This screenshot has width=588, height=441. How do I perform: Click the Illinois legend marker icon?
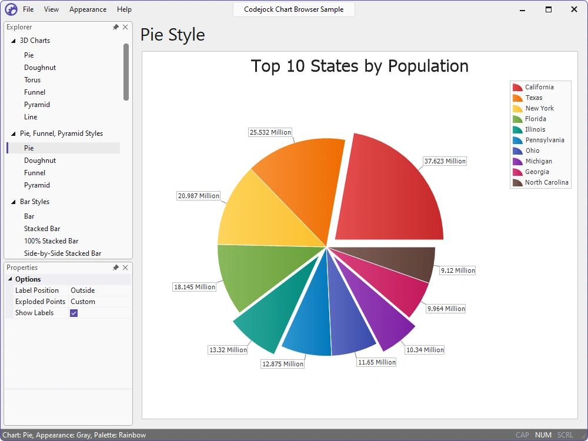517,130
